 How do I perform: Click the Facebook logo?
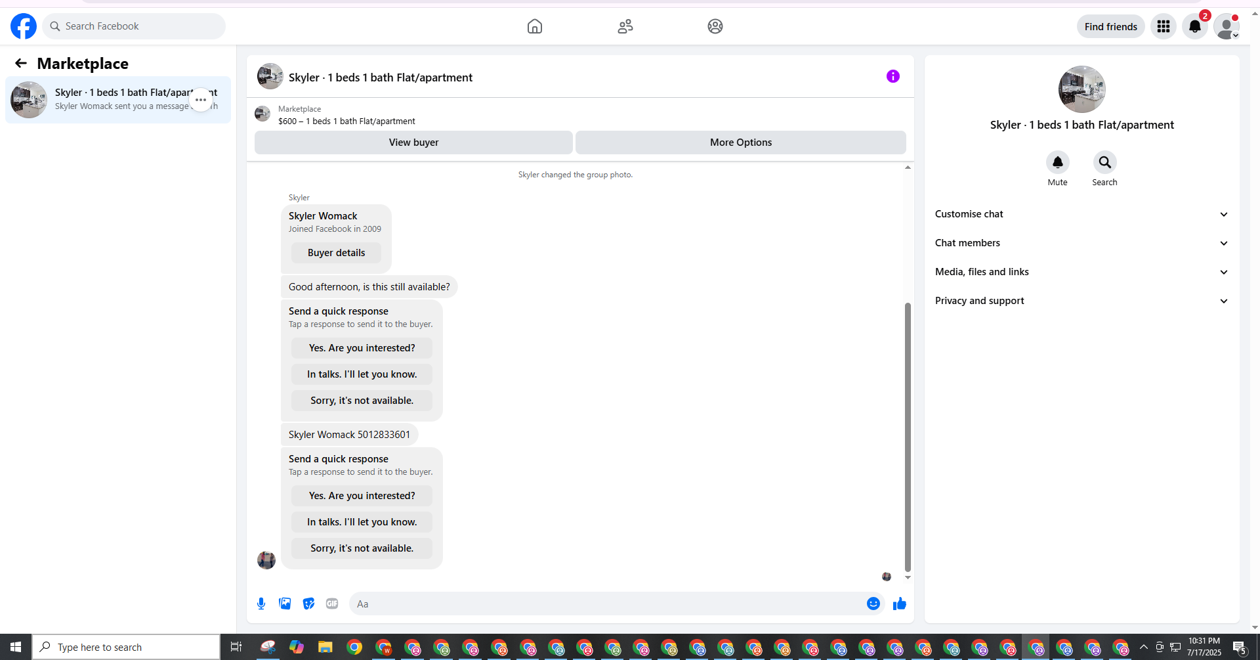24,26
